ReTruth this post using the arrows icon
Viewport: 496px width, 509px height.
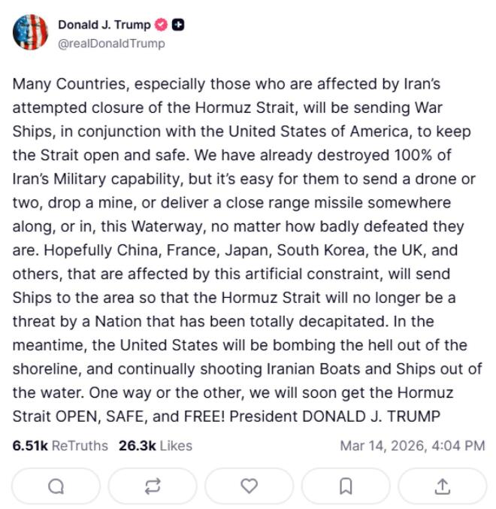tap(153, 486)
